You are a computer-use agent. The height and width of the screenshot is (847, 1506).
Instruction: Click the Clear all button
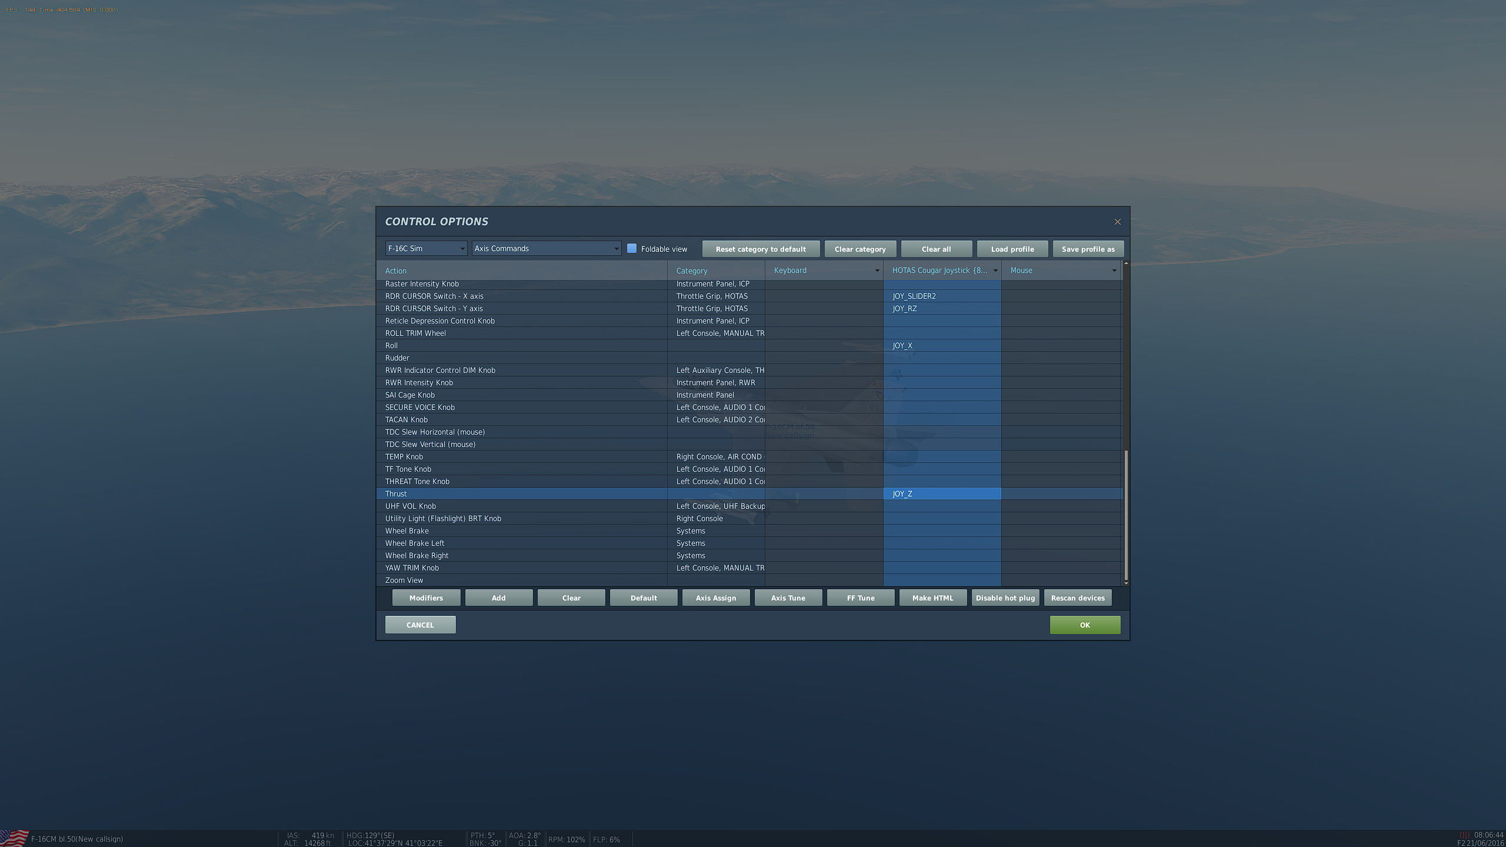pos(936,249)
